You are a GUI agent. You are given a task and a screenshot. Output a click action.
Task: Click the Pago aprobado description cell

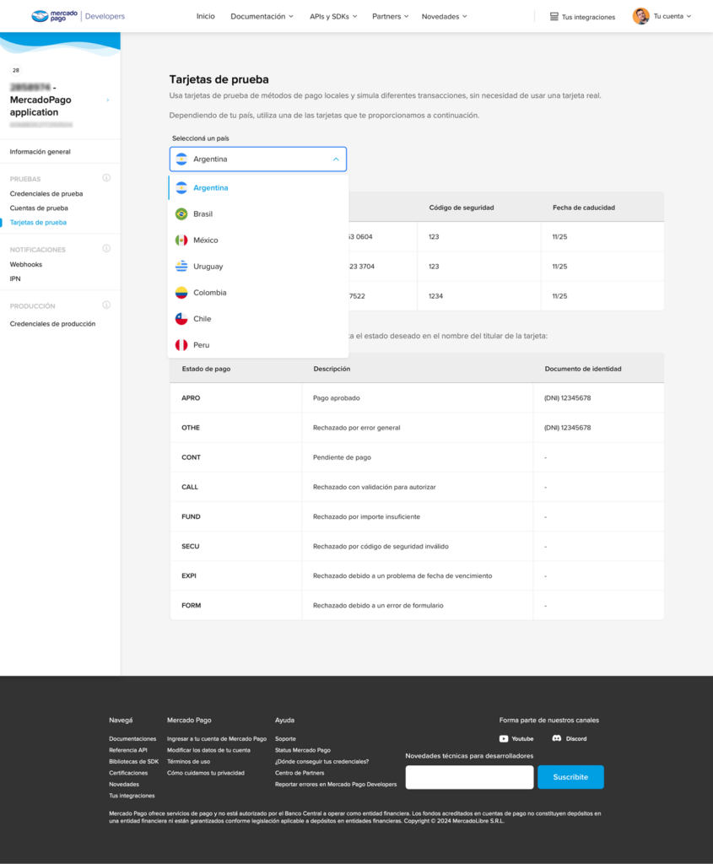418,398
